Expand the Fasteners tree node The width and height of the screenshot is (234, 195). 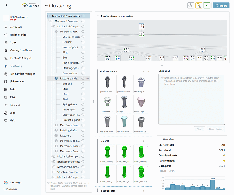[56, 136]
